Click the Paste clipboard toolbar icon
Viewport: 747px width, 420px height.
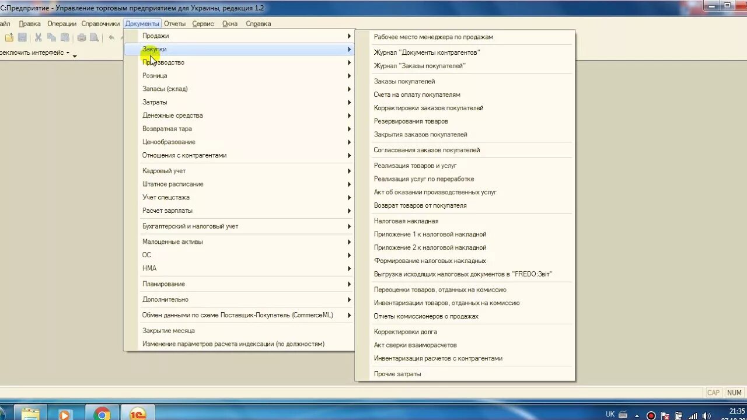[x=64, y=37]
